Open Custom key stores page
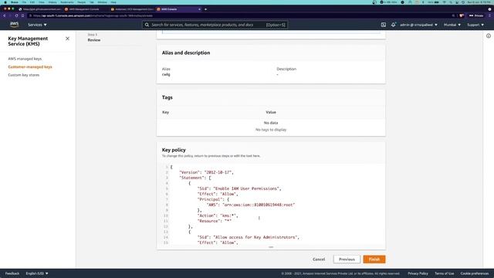 24,75
